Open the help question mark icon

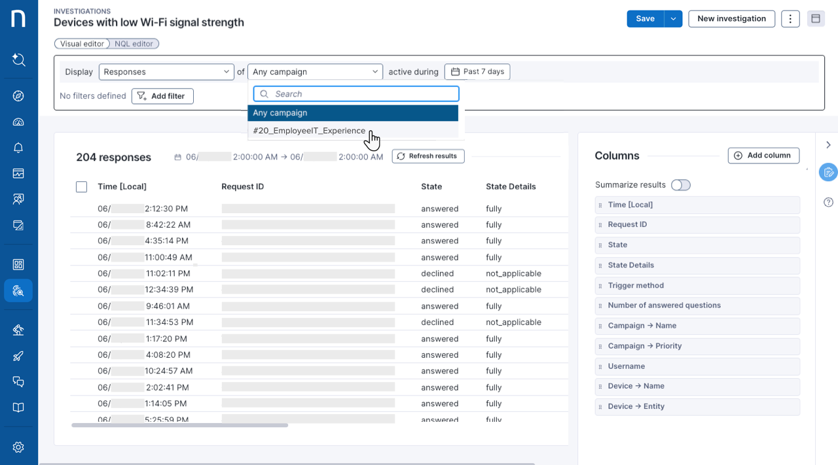[828, 202]
